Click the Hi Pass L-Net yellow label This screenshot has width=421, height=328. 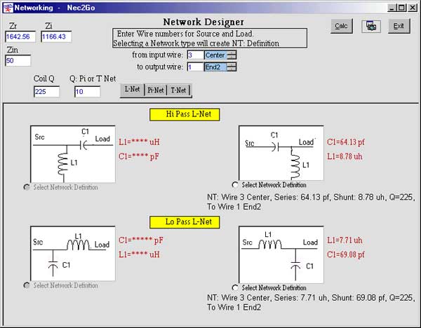point(185,114)
